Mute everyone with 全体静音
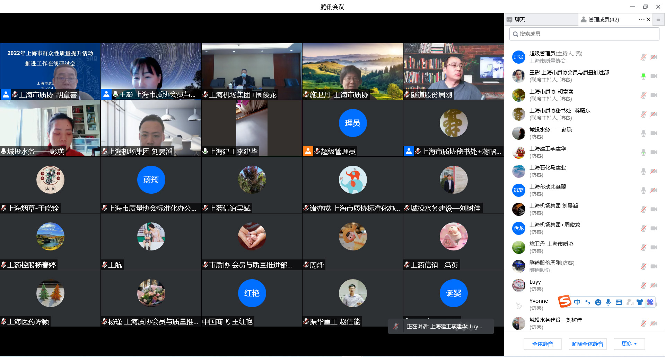This screenshot has height=357, width=665. [543, 344]
